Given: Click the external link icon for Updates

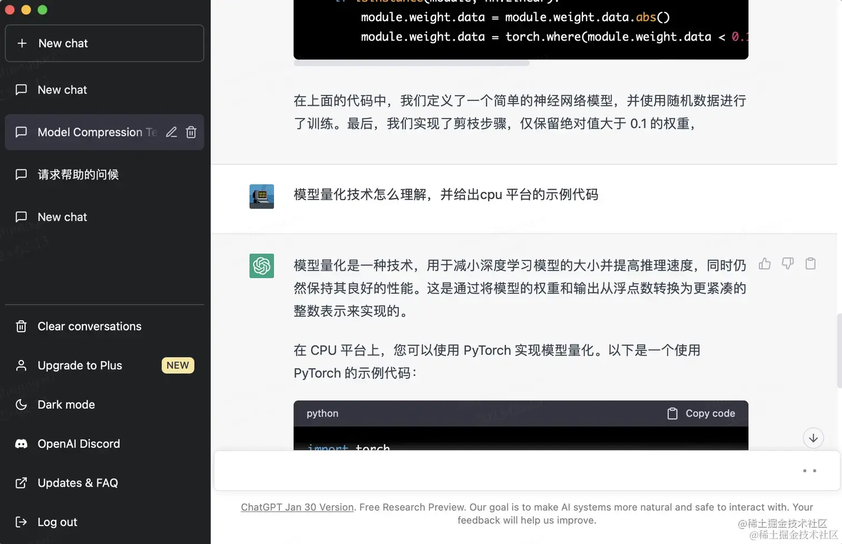Looking at the screenshot, I should click(21, 483).
